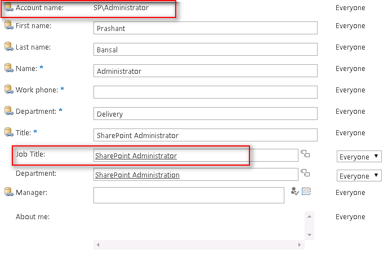
Task: Click the Check Names icon beside Manager
Action: coord(295,192)
